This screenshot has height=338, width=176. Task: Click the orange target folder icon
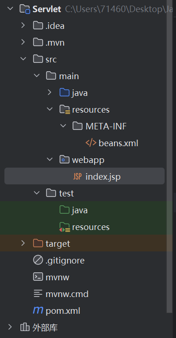38,243
